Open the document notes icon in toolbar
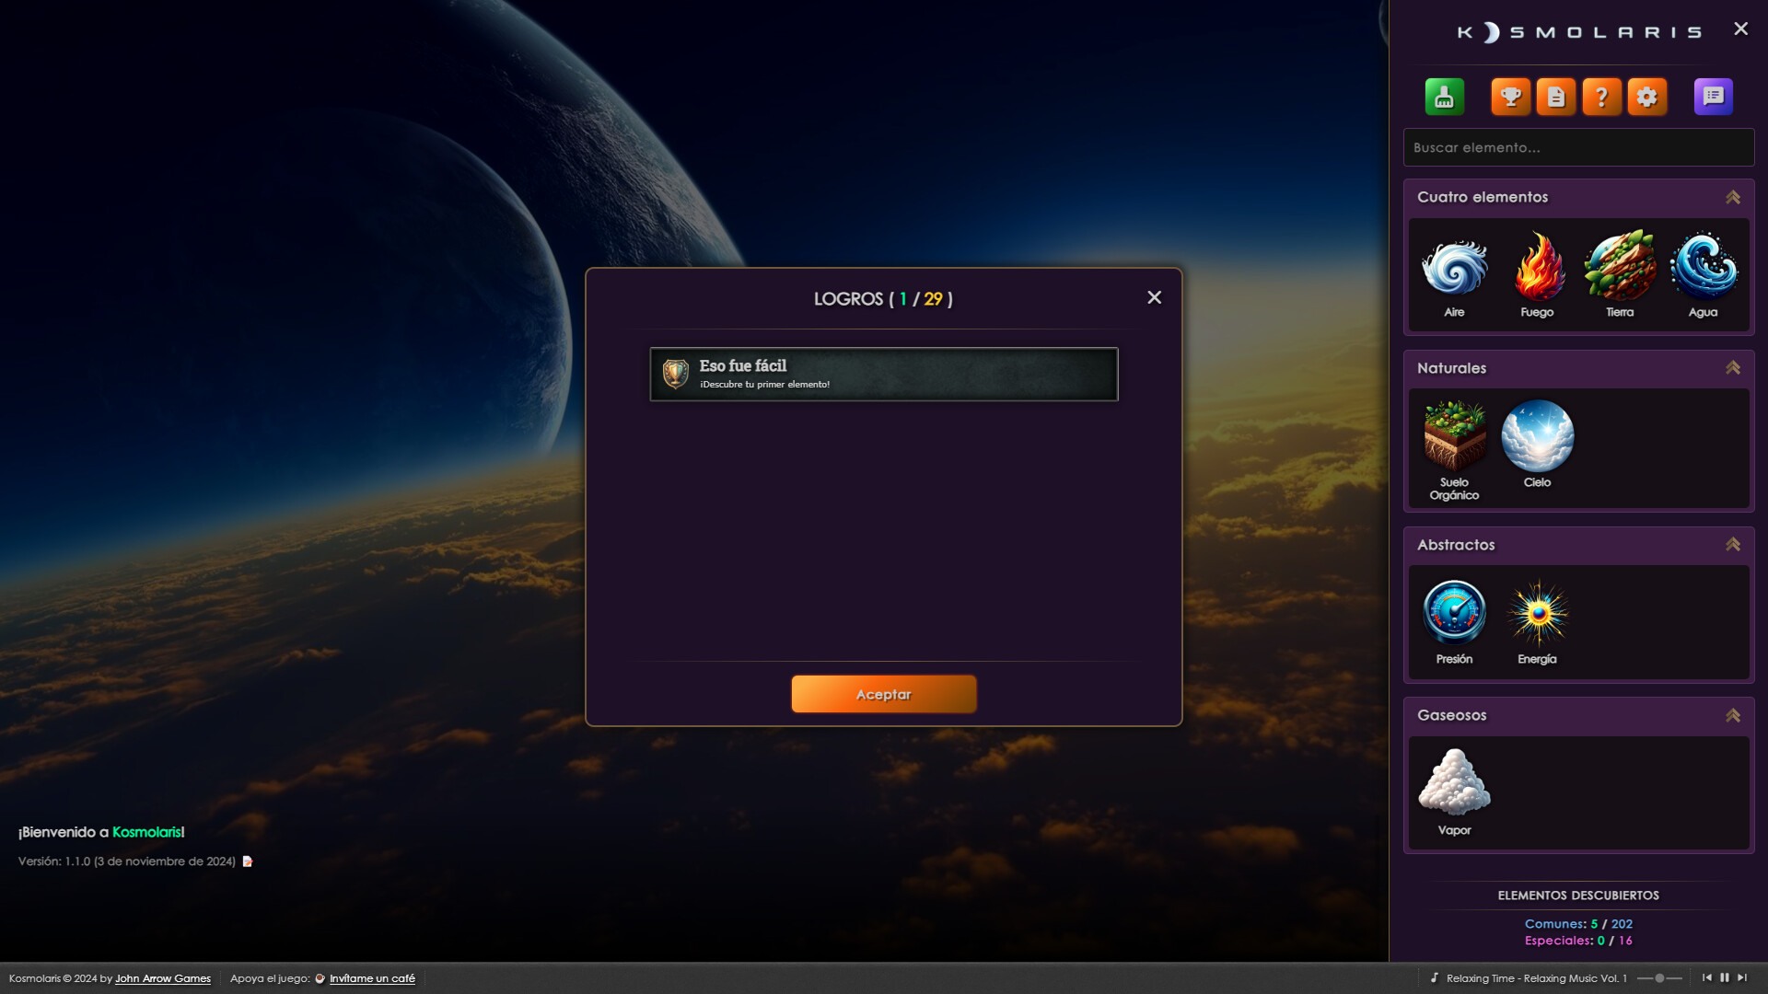This screenshot has height=994, width=1768. (1556, 97)
